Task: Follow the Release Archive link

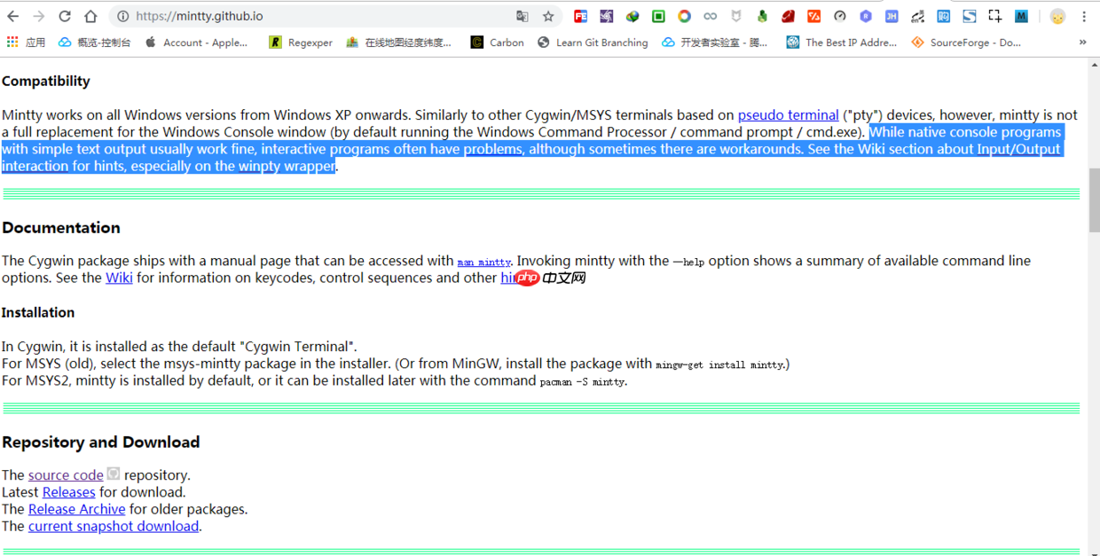Action: (76, 509)
